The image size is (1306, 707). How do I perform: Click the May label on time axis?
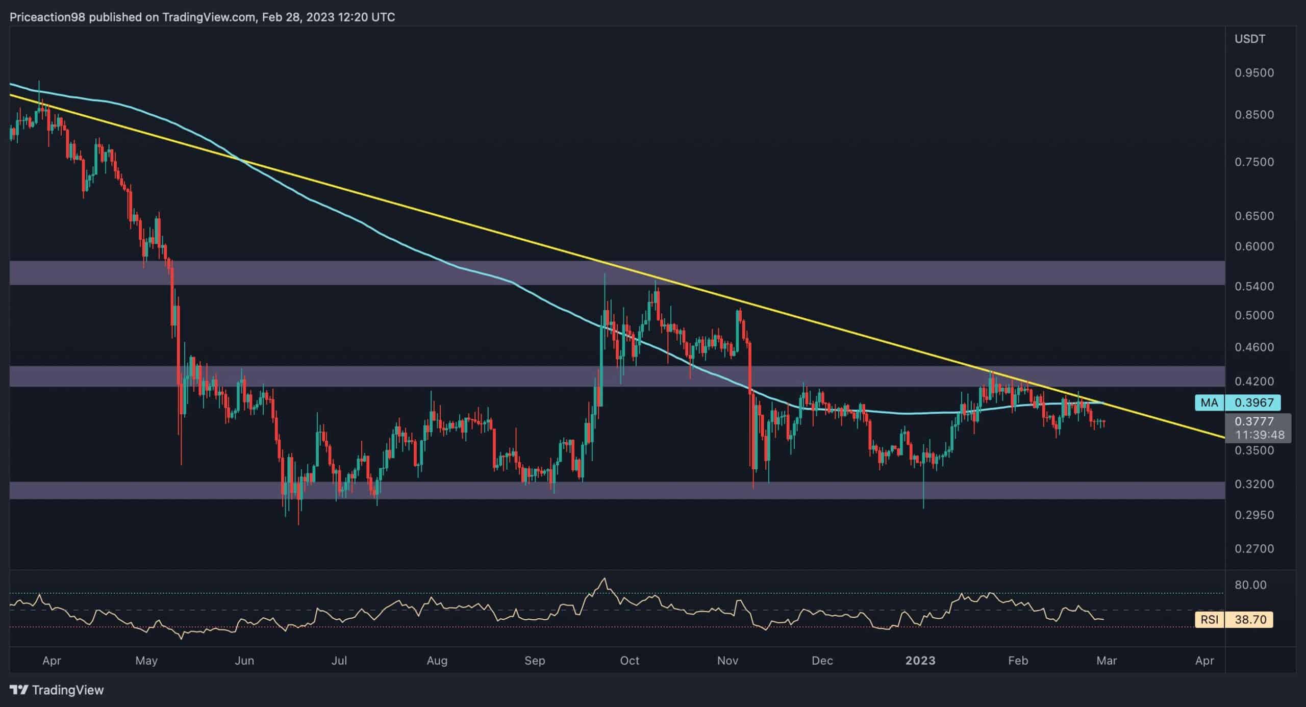coord(146,661)
